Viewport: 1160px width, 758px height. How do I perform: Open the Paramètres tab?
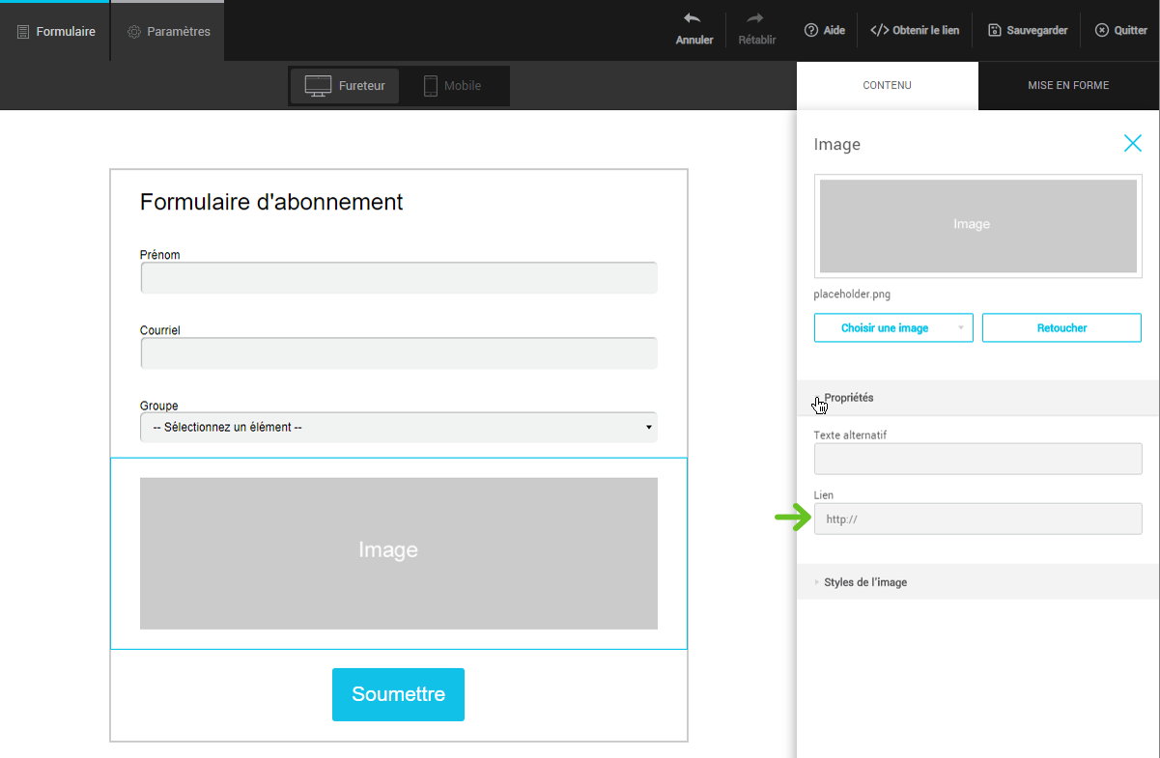[x=168, y=32]
